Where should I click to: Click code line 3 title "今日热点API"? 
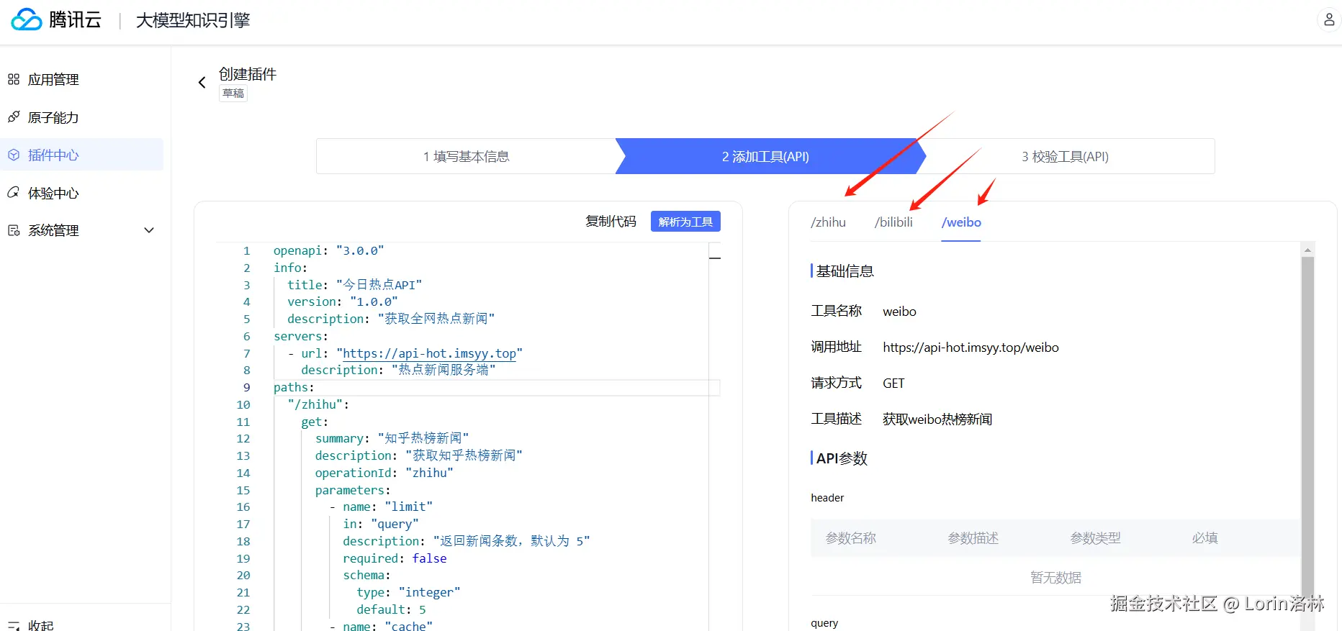355,285
